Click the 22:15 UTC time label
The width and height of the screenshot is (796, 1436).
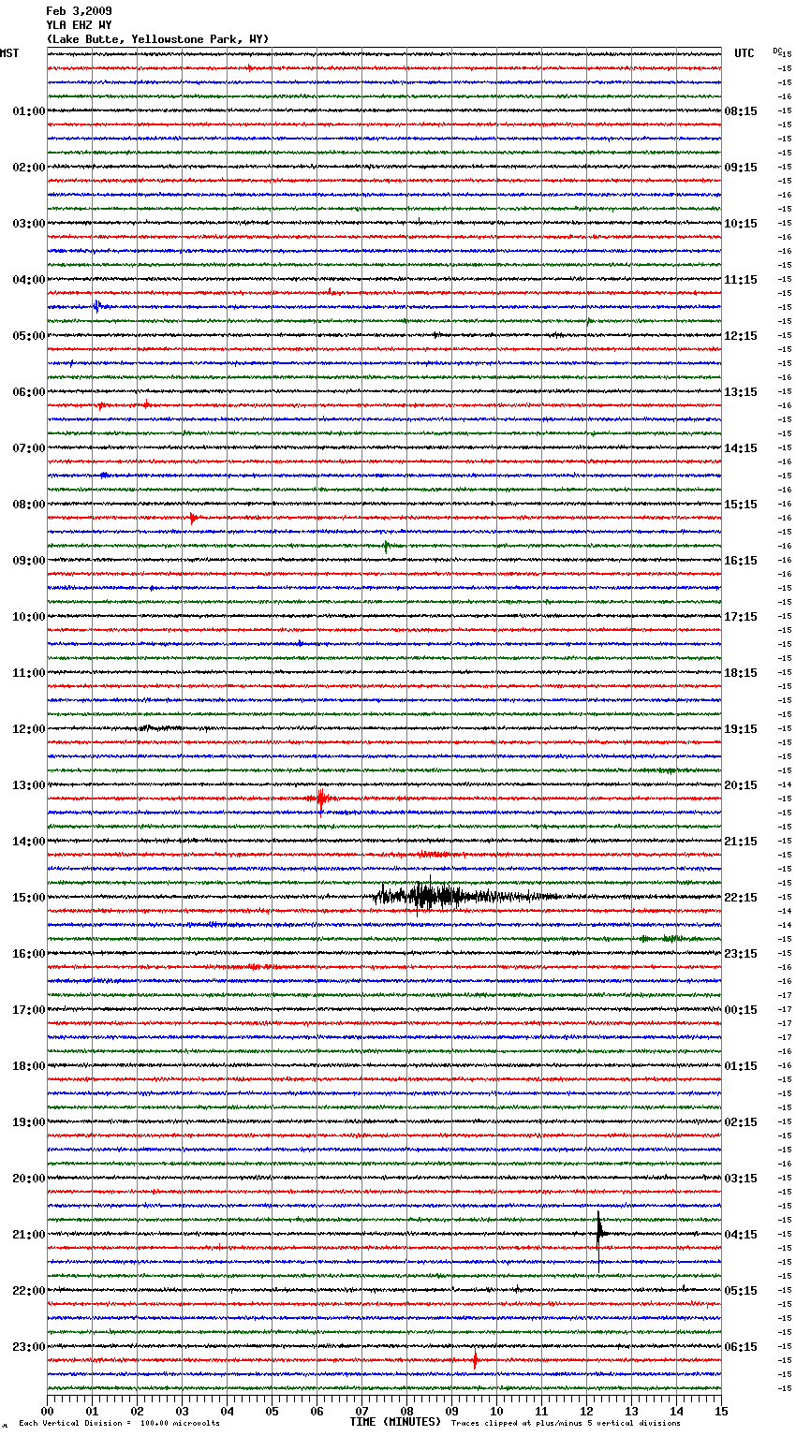(741, 898)
